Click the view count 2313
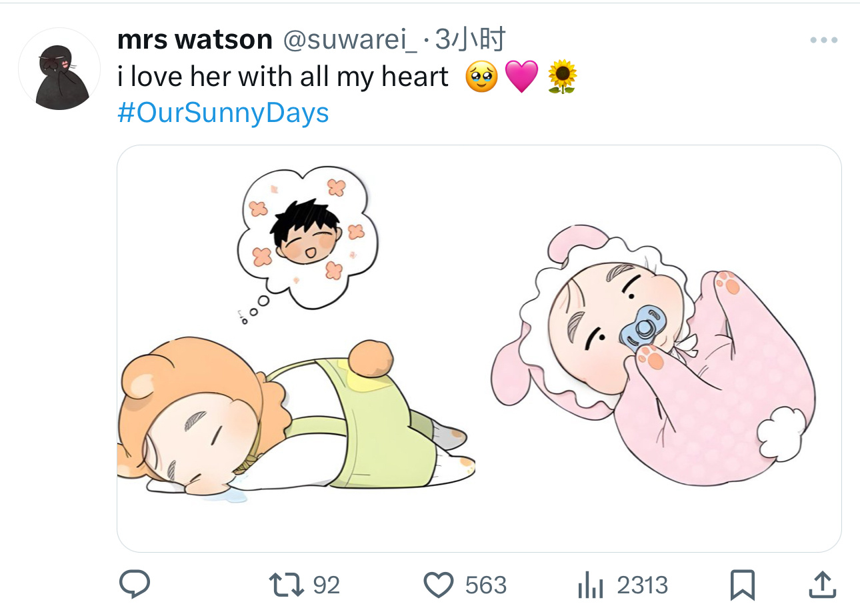This screenshot has width=860, height=614. 643,585
